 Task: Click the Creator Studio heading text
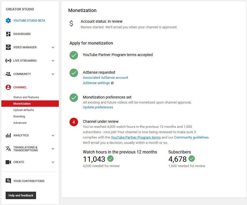coord(20,9)
